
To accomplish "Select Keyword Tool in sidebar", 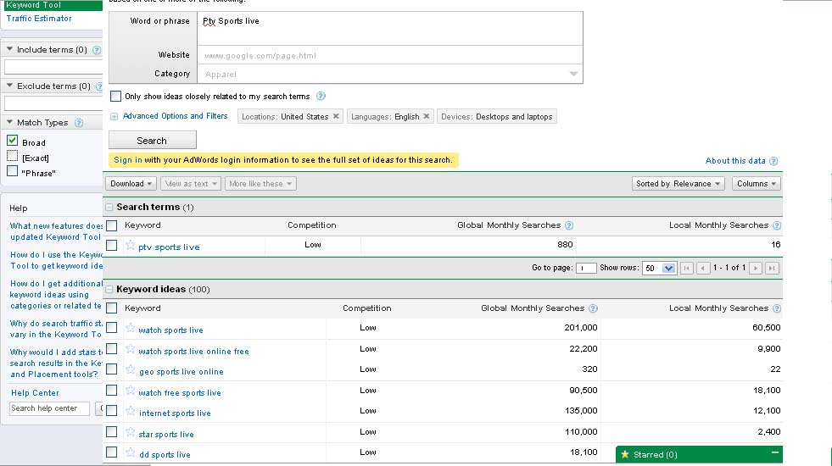I will tap(33, 5).
